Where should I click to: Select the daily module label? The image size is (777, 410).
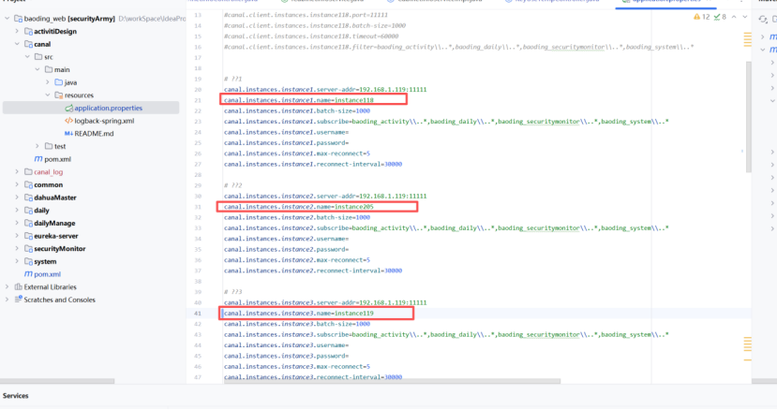click(x=41, y=211)
